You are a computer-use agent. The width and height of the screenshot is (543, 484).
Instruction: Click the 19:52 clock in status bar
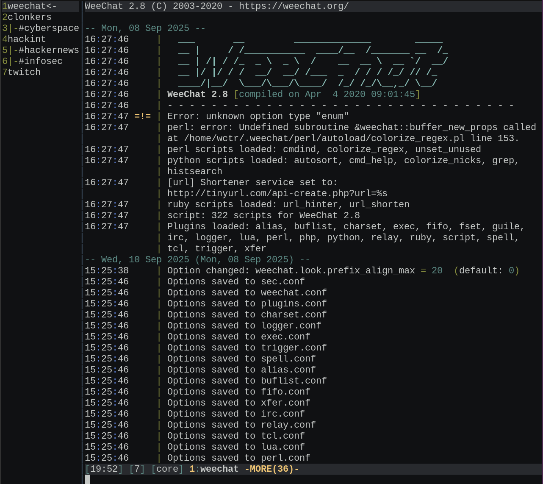103,469
